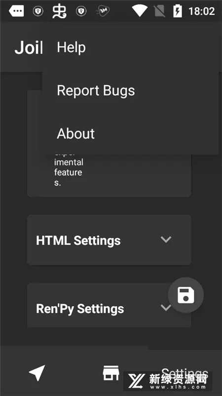The width and height of the screenshot is (222, 396).
Task: Open the launcher arrow tab icon
Action: pyautogui.click(x=37, y=373)
